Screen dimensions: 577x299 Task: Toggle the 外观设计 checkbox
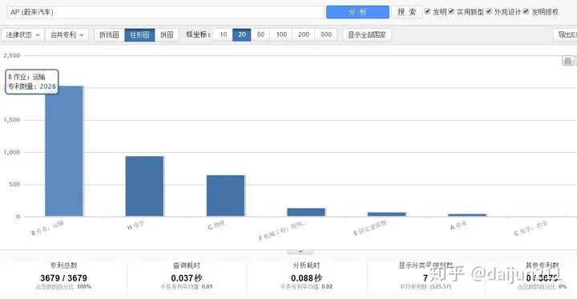489,11
